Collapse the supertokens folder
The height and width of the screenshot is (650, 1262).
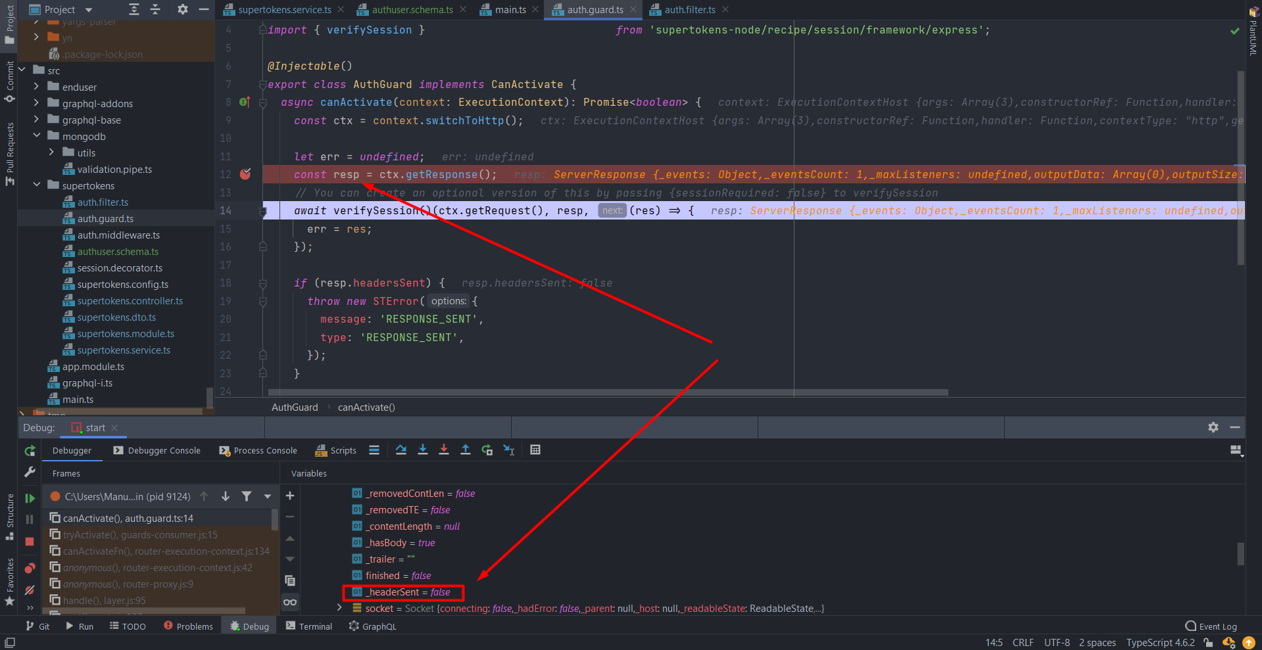click(x=36, y=185)
